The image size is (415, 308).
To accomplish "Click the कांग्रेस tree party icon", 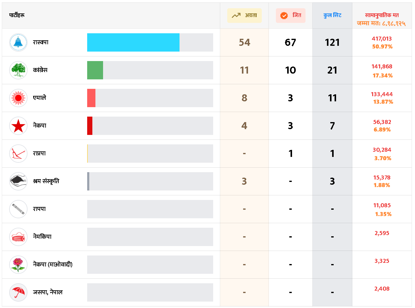I will coord(18,70).
